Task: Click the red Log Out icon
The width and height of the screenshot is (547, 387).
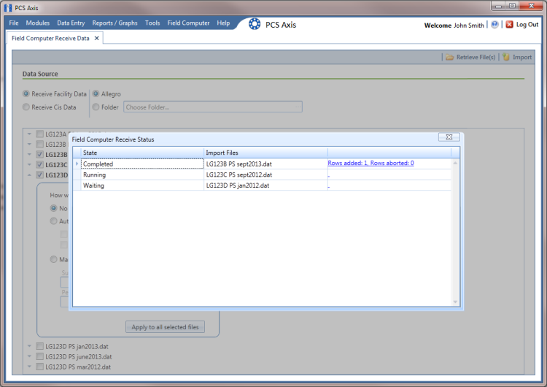Action: pos(509,24)
